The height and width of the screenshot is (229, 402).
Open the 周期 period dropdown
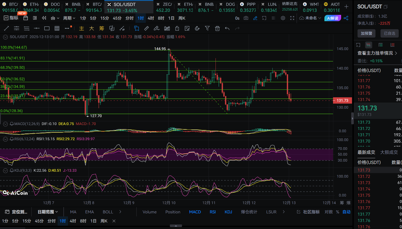(69, 18)
